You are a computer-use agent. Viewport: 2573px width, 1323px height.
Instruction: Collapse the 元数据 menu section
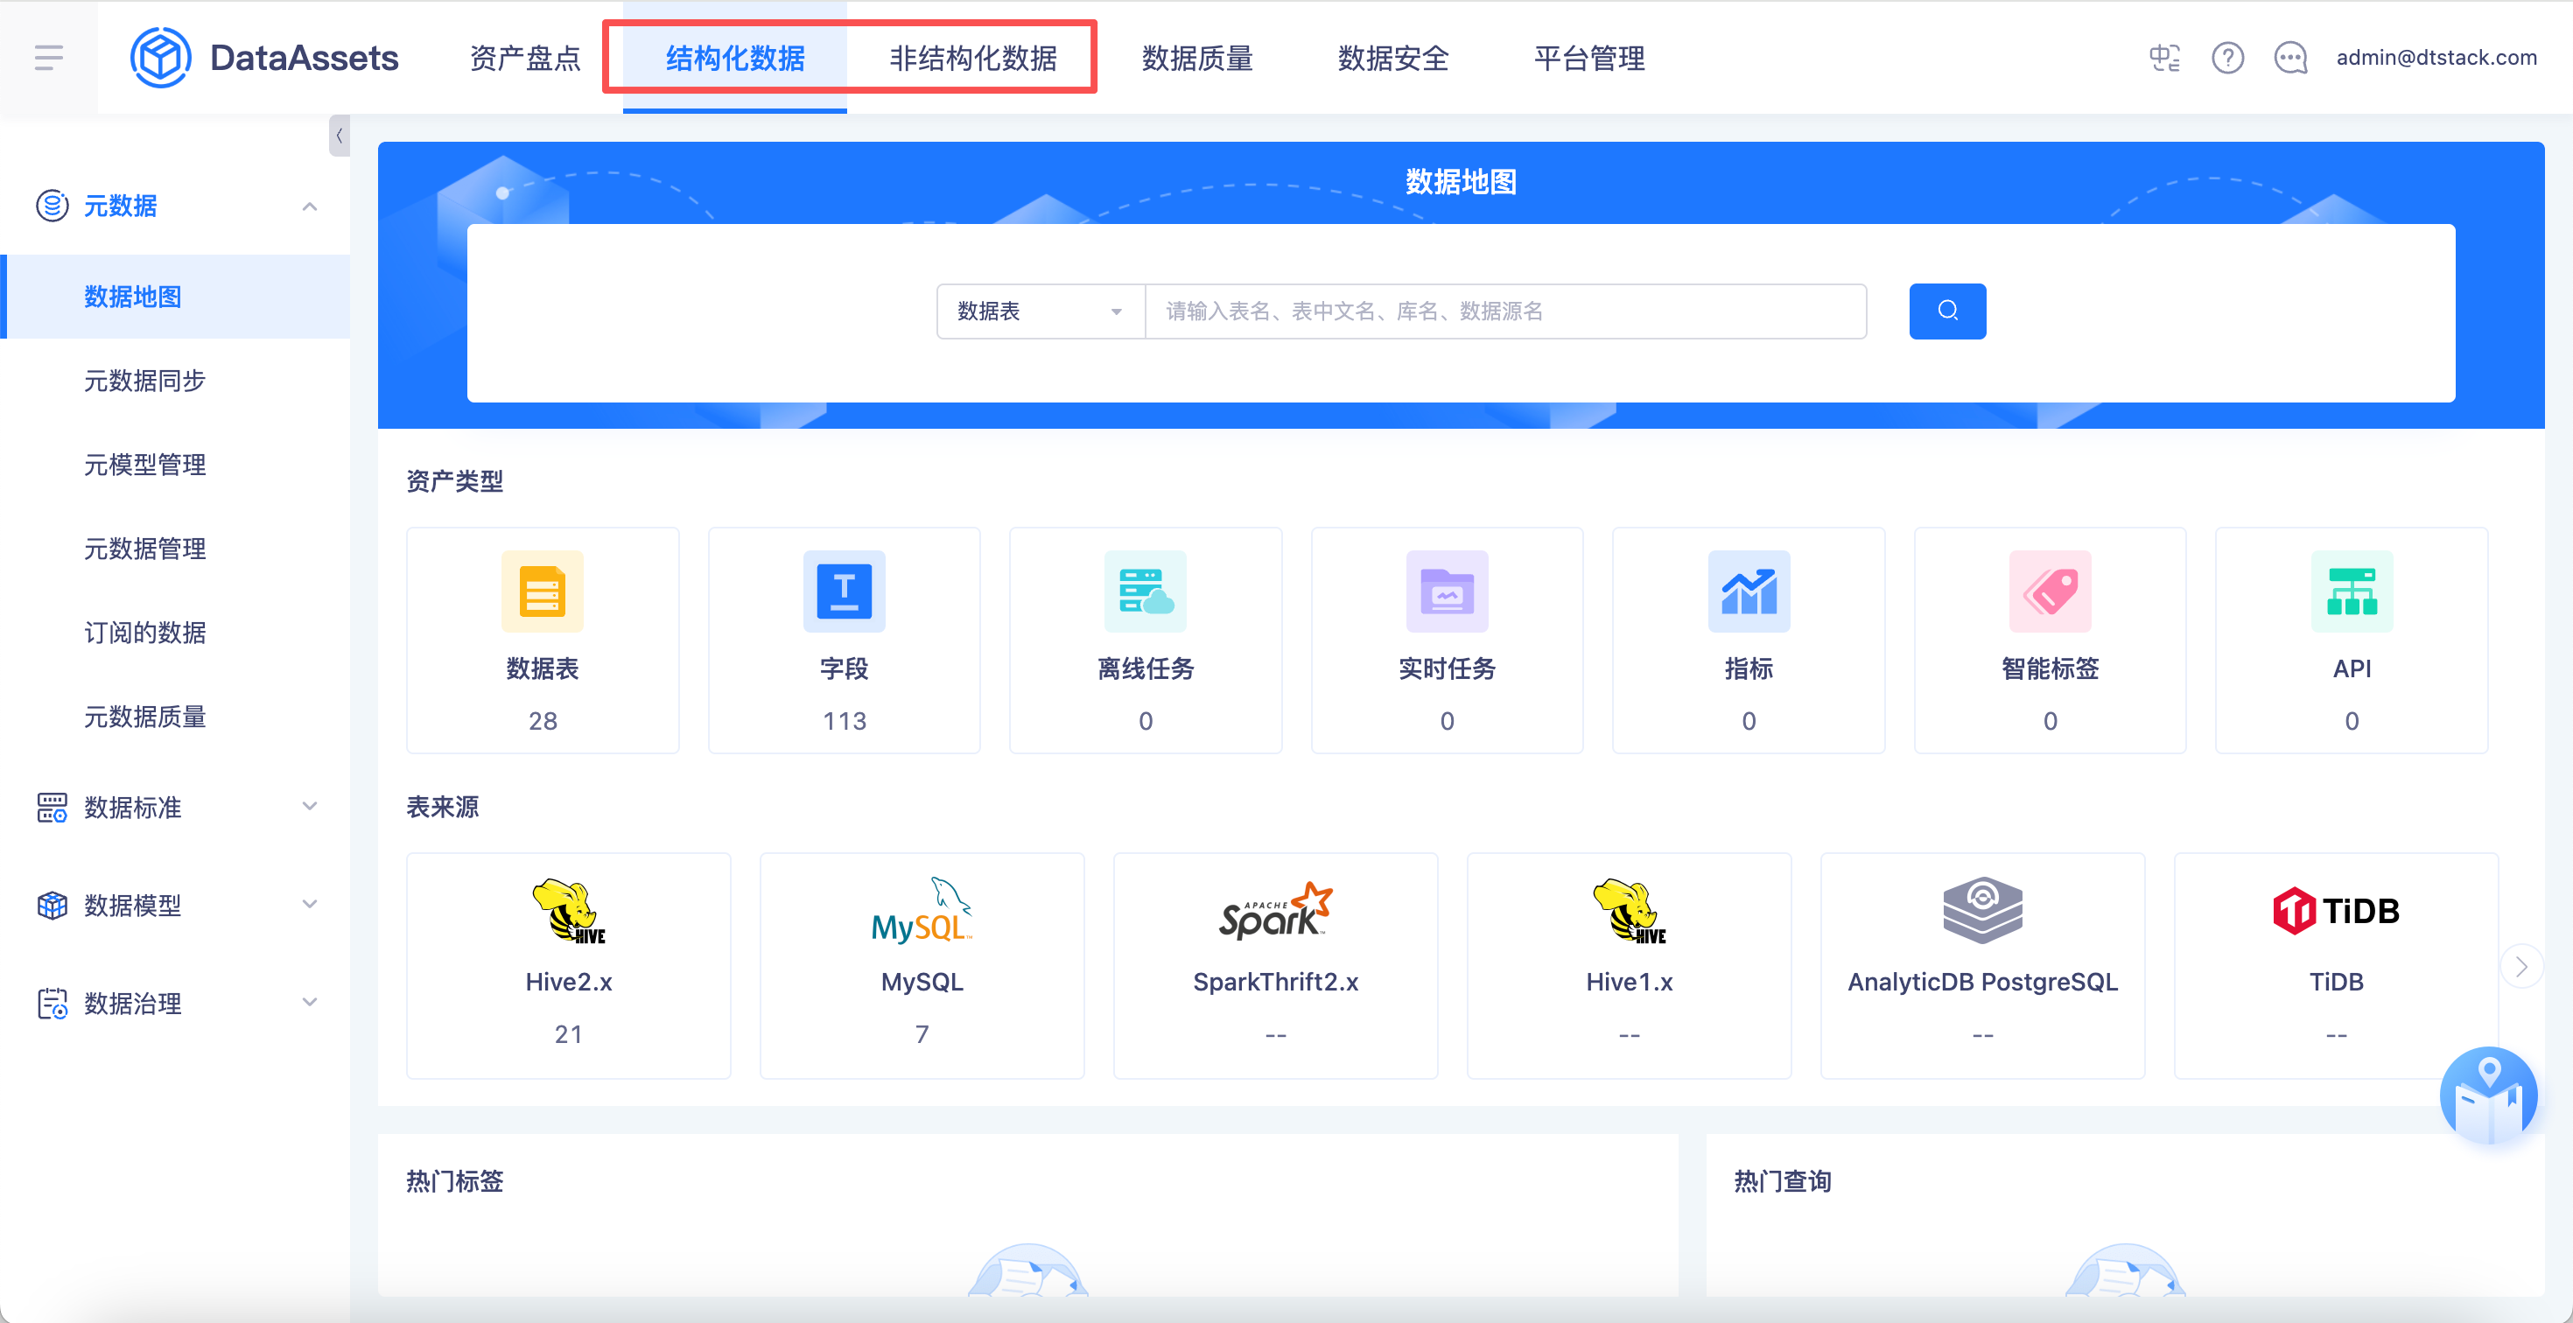click(310, 206)
